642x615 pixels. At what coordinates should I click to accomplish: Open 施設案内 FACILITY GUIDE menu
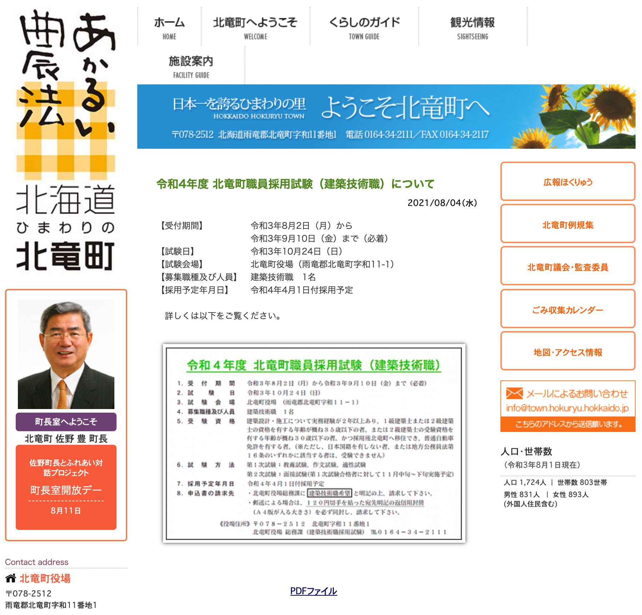coord(191,66)
